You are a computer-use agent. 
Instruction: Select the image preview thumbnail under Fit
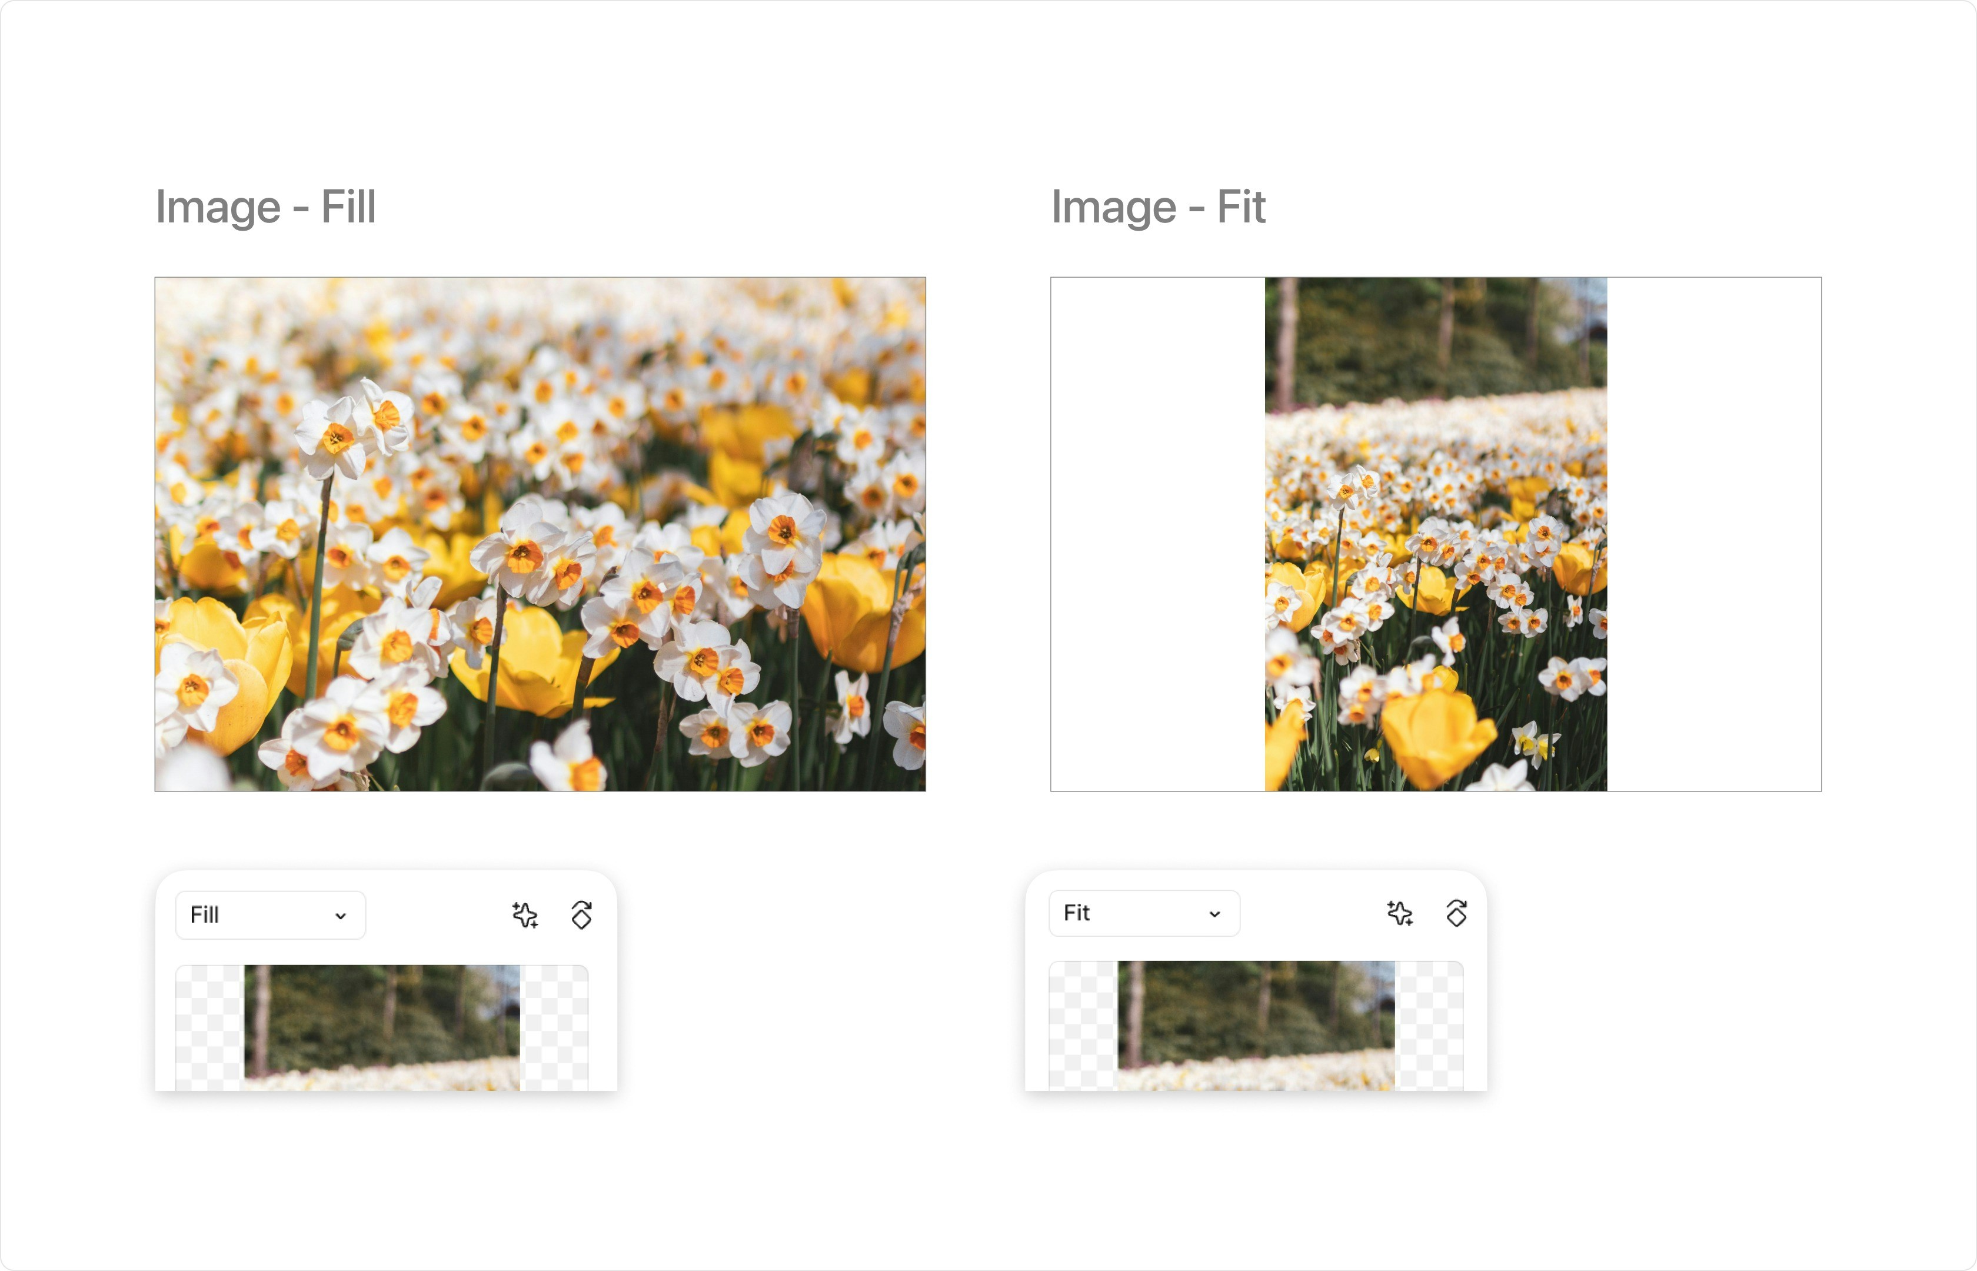coord(1256,1025)
